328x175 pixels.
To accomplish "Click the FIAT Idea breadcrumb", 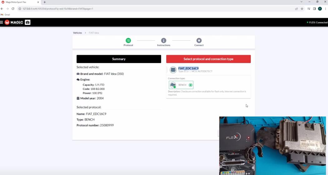I will tap(94, 33).
